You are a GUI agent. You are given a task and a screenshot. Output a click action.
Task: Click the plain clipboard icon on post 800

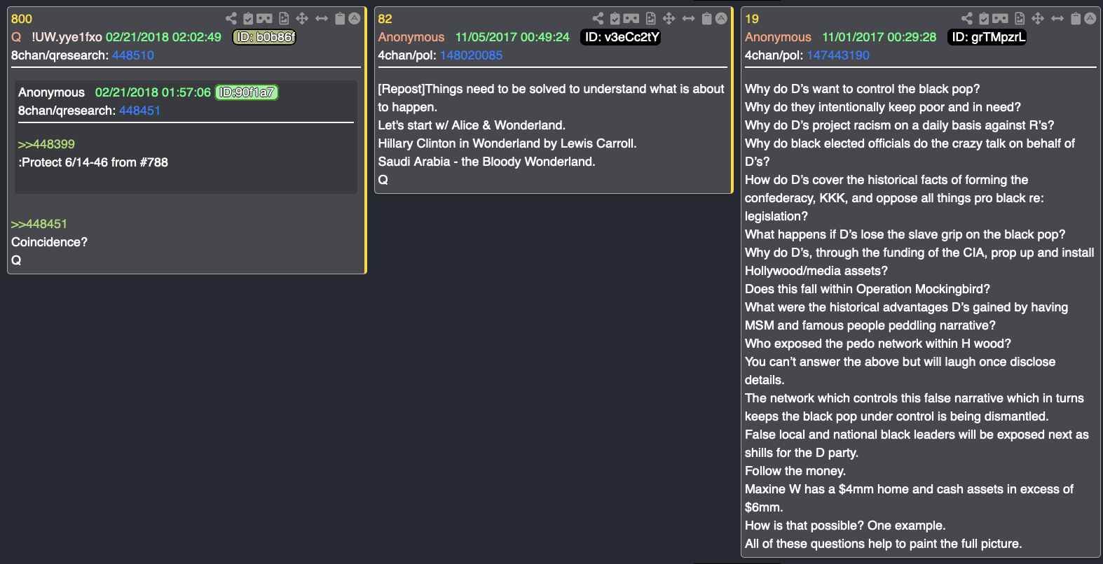[x=340, y=19]
